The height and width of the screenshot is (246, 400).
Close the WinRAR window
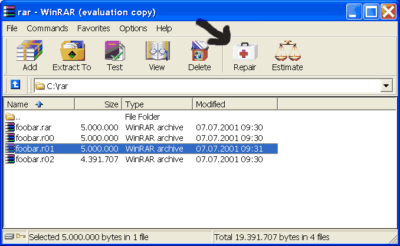(x=388, y=11)
